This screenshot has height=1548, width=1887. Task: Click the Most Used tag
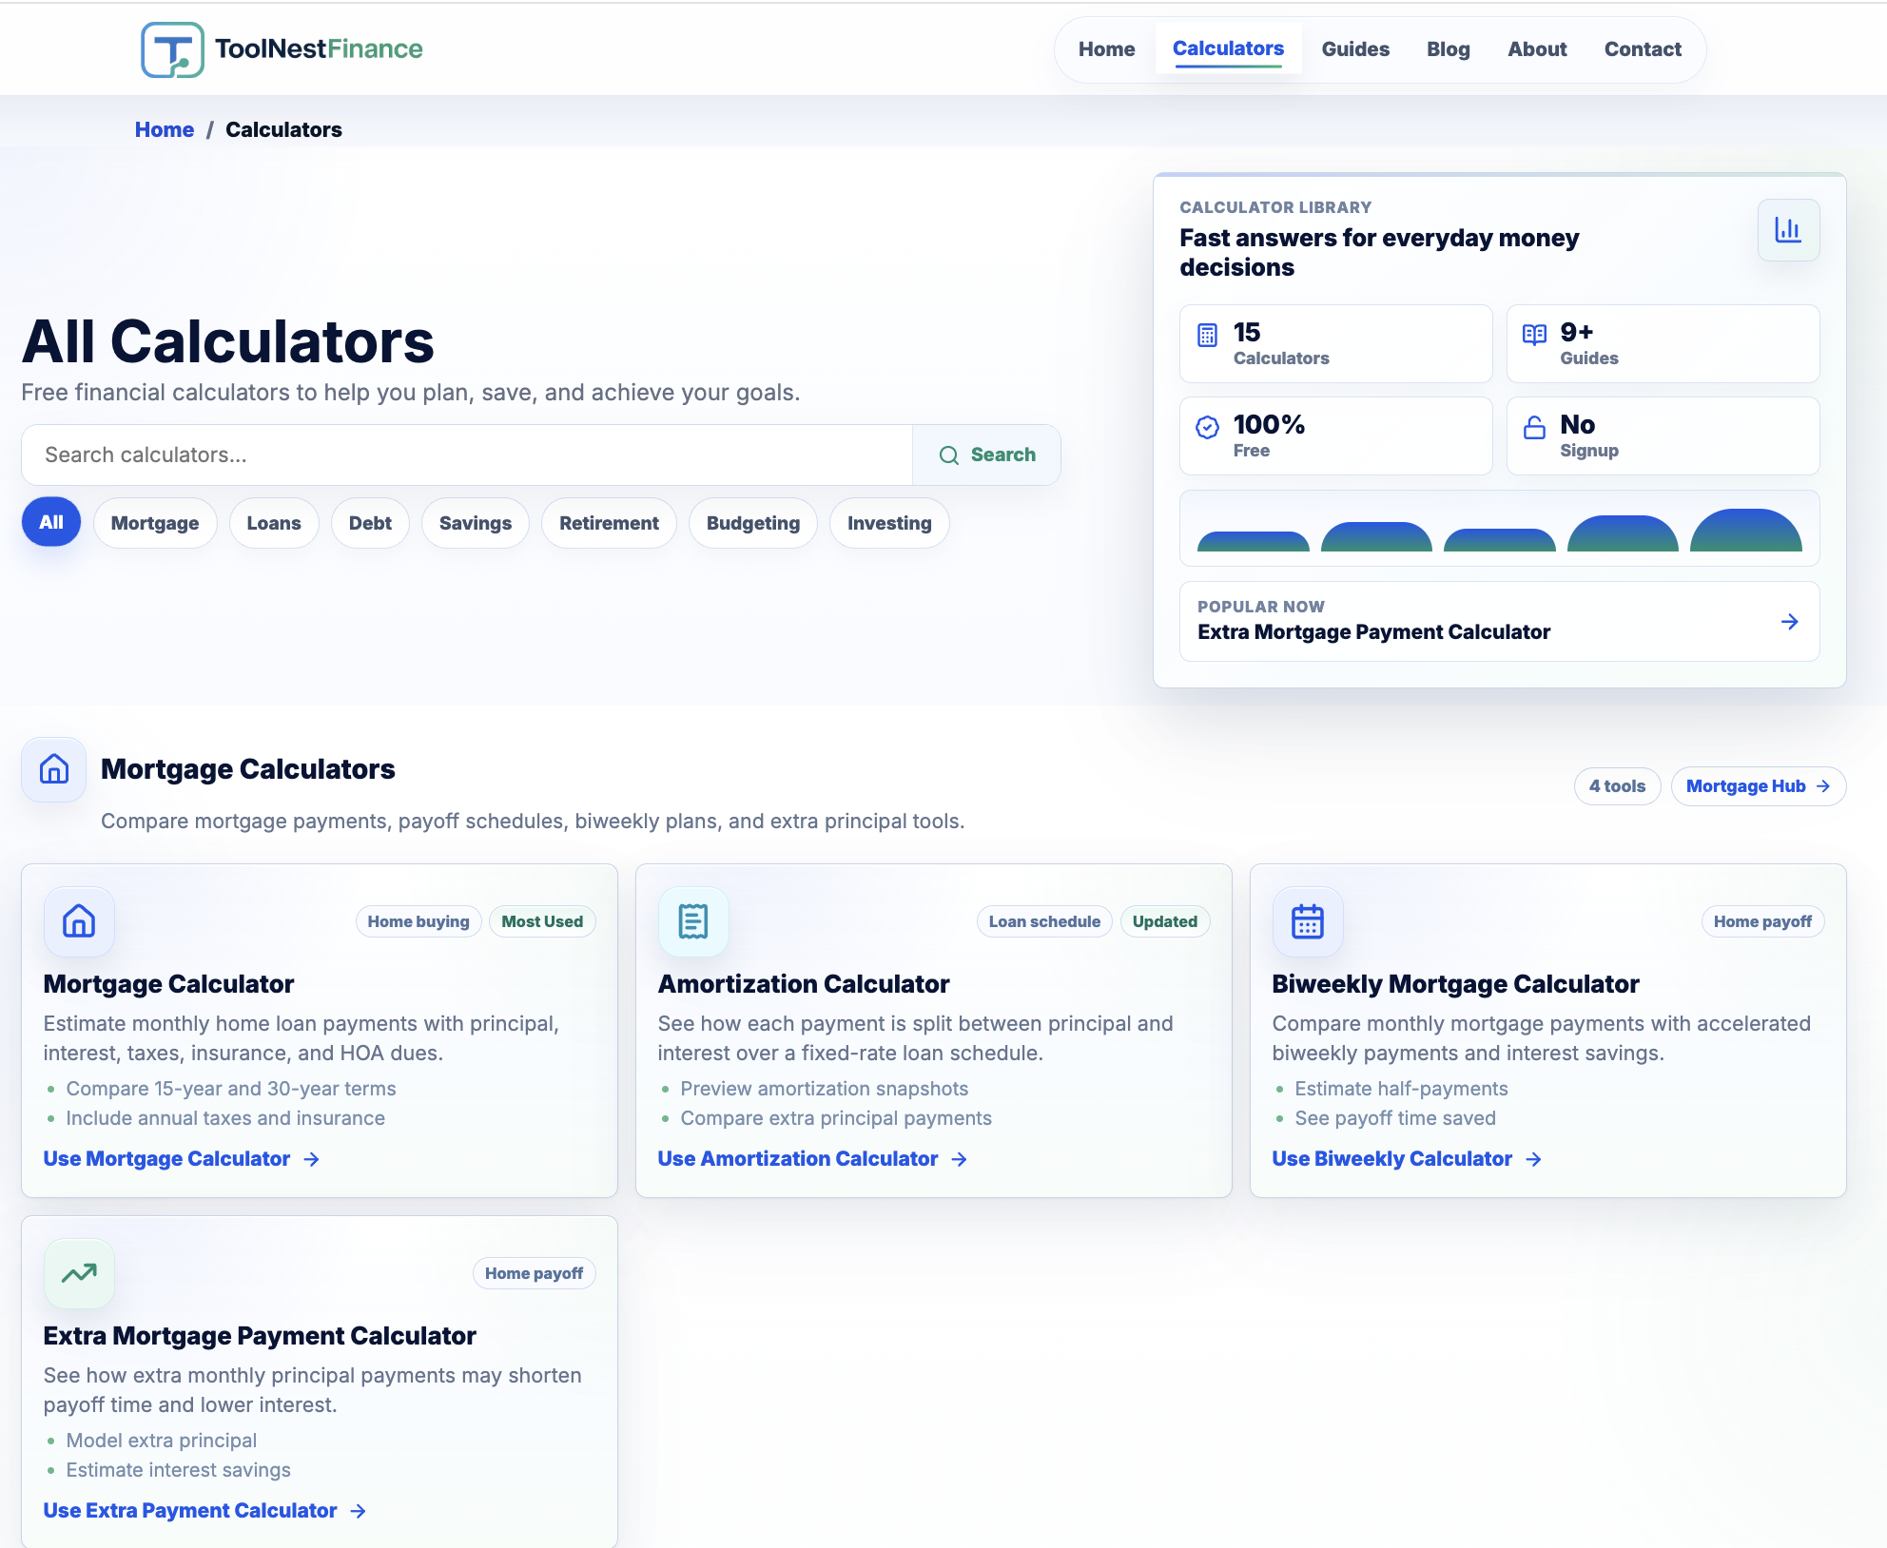pos(542,921)
